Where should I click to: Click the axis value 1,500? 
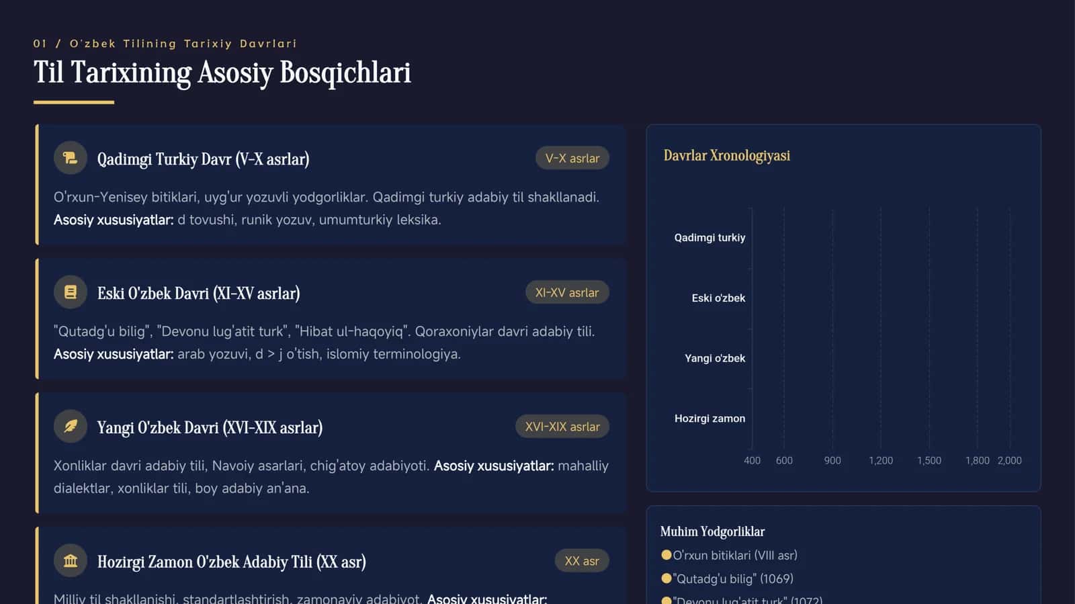click(929, 461)
